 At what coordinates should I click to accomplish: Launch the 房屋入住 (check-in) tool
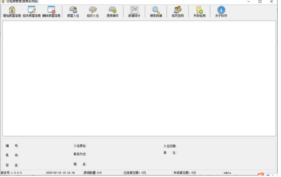tap(73, 12)
